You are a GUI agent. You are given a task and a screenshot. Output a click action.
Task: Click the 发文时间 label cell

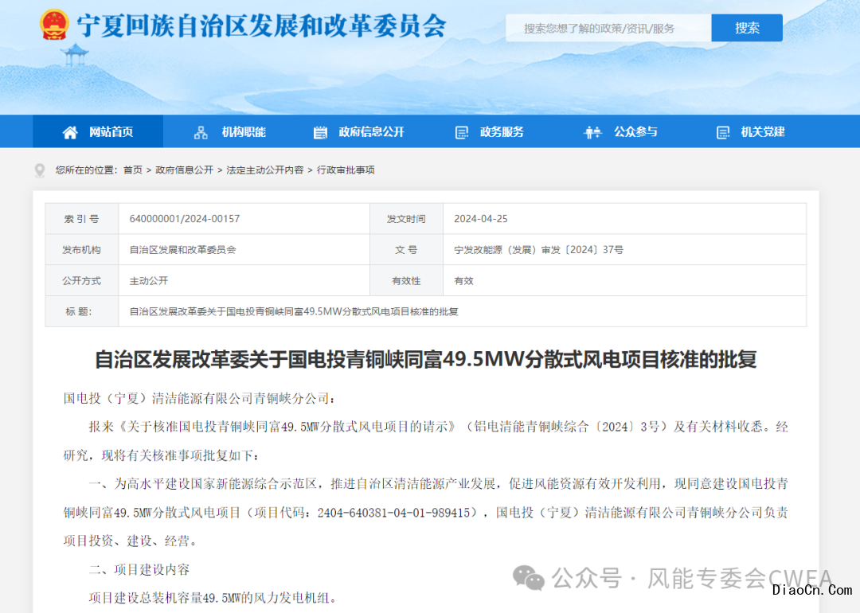(406, 219)
